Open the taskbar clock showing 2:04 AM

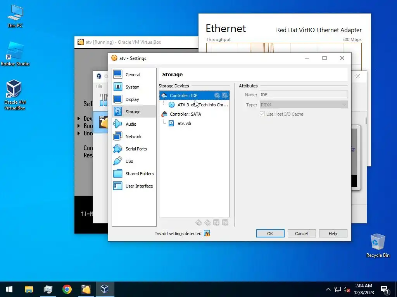364,289
